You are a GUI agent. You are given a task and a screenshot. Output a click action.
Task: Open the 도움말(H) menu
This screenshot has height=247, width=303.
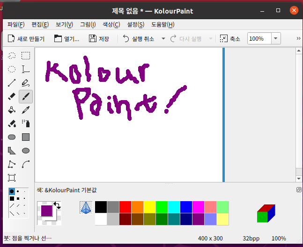click(163, 24)
